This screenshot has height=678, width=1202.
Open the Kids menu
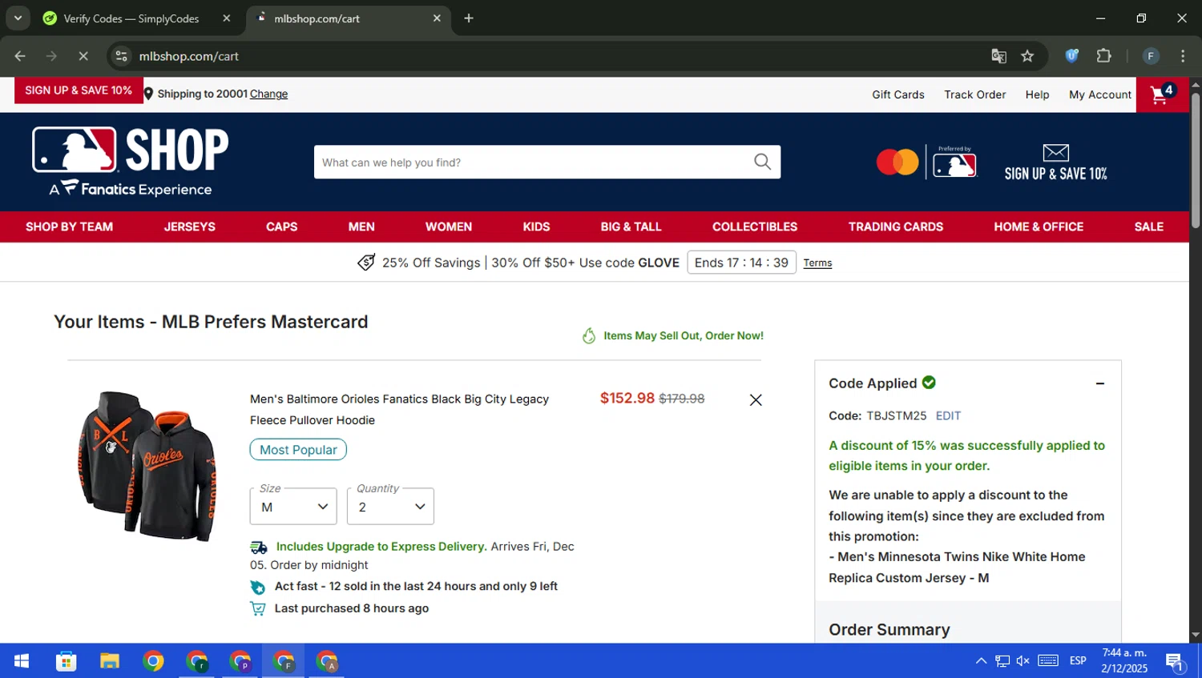[x=536, y=227]
